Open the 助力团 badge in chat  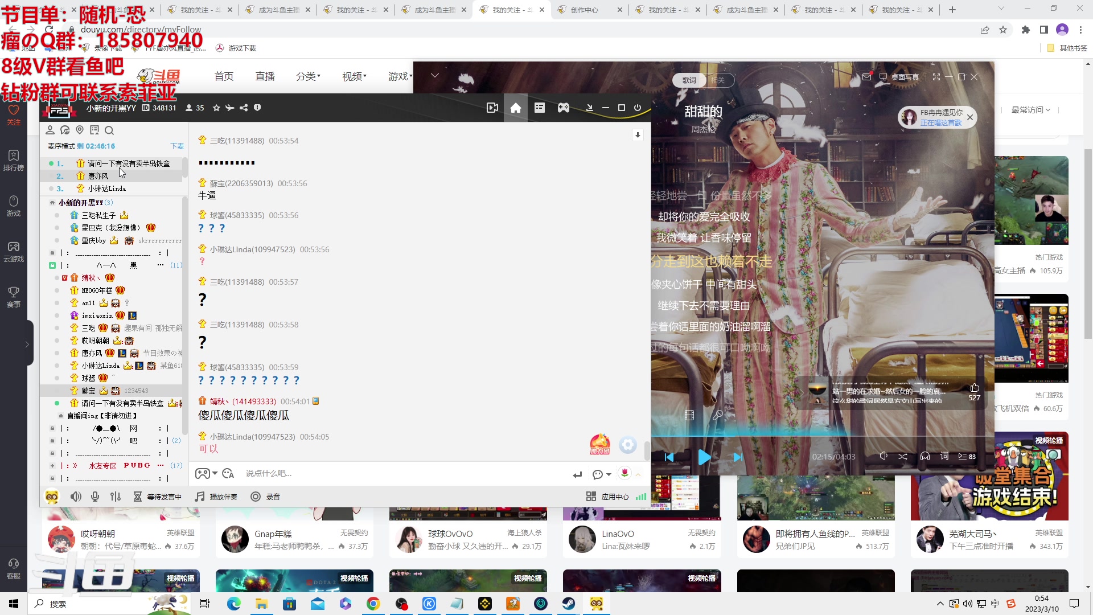600,444
